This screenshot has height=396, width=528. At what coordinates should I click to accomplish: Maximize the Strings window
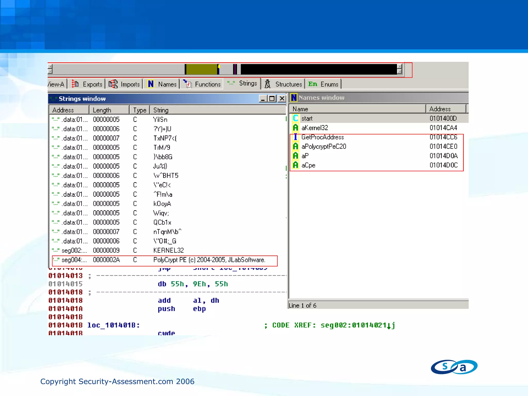[272, 98]
